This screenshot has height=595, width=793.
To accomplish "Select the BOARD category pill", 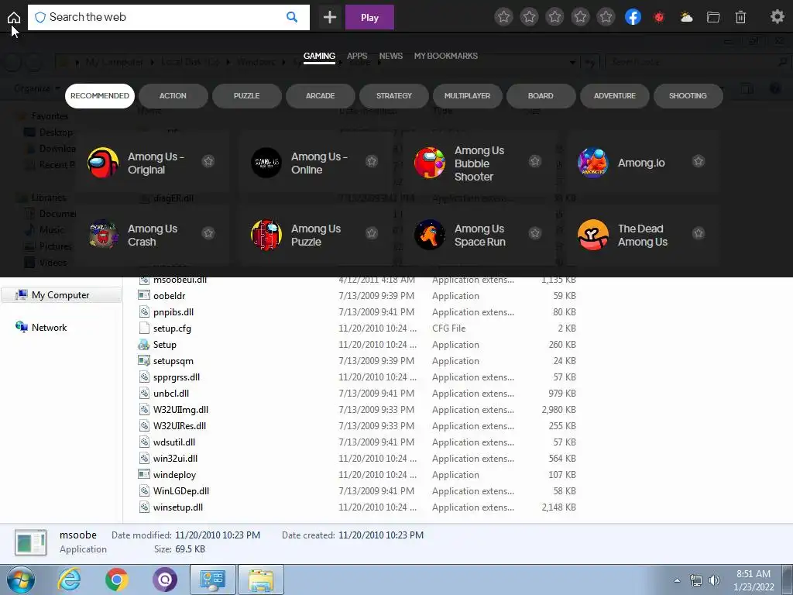I will (x=541, y=96).
